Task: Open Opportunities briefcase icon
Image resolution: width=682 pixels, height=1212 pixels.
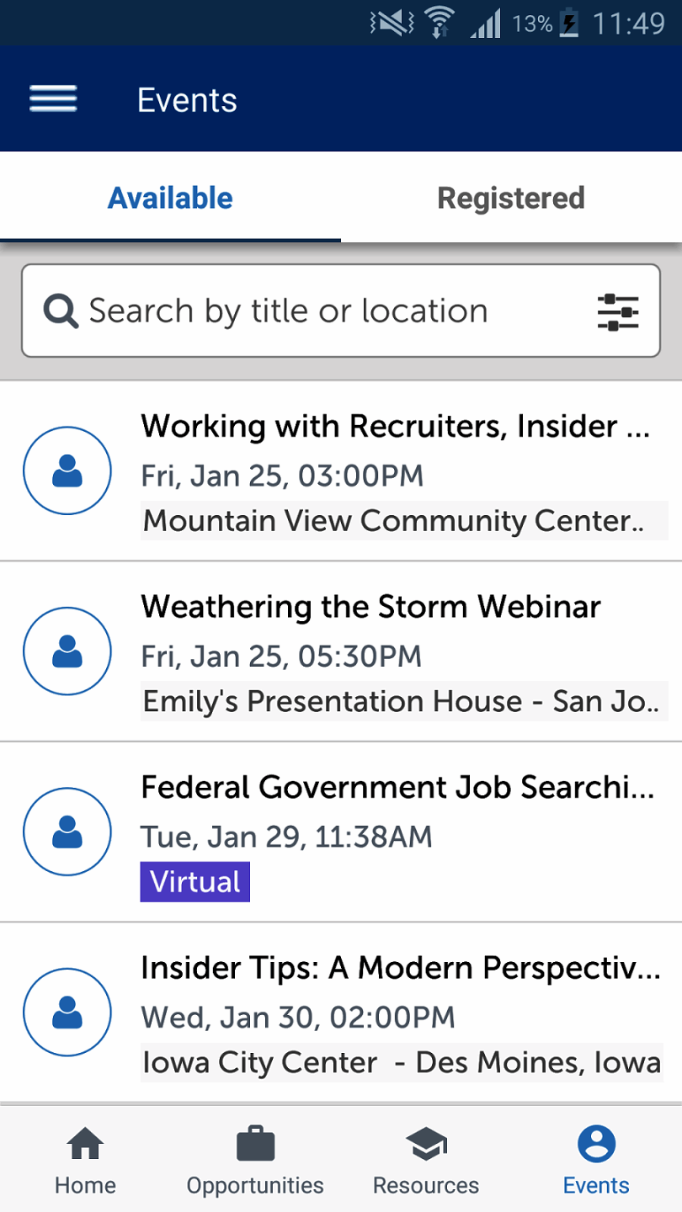Action: click(255, 1145)
